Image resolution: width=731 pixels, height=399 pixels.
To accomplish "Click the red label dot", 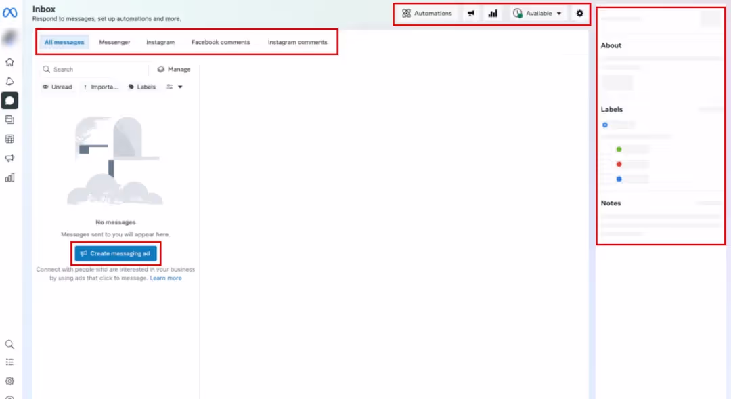I will click(619, 164).
